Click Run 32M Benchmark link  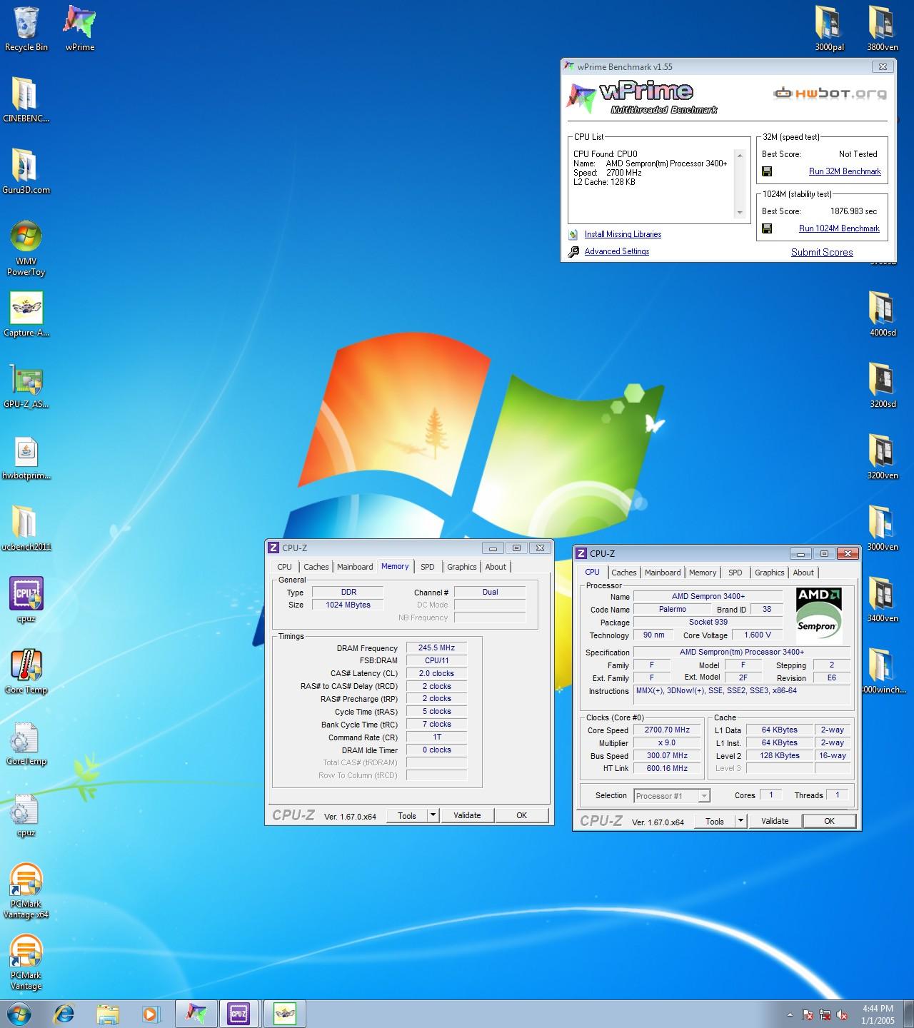[x=845, y=171]
